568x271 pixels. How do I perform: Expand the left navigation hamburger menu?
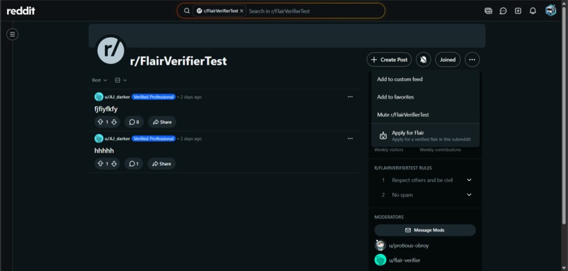click(x=12, y=34)
